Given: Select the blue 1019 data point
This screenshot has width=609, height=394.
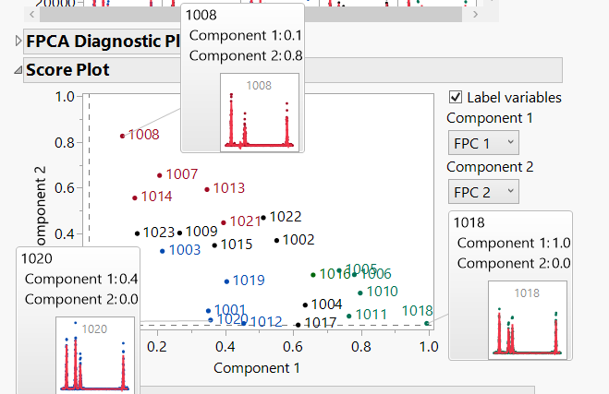Looking at the screenshot, I should coord(226,281).
